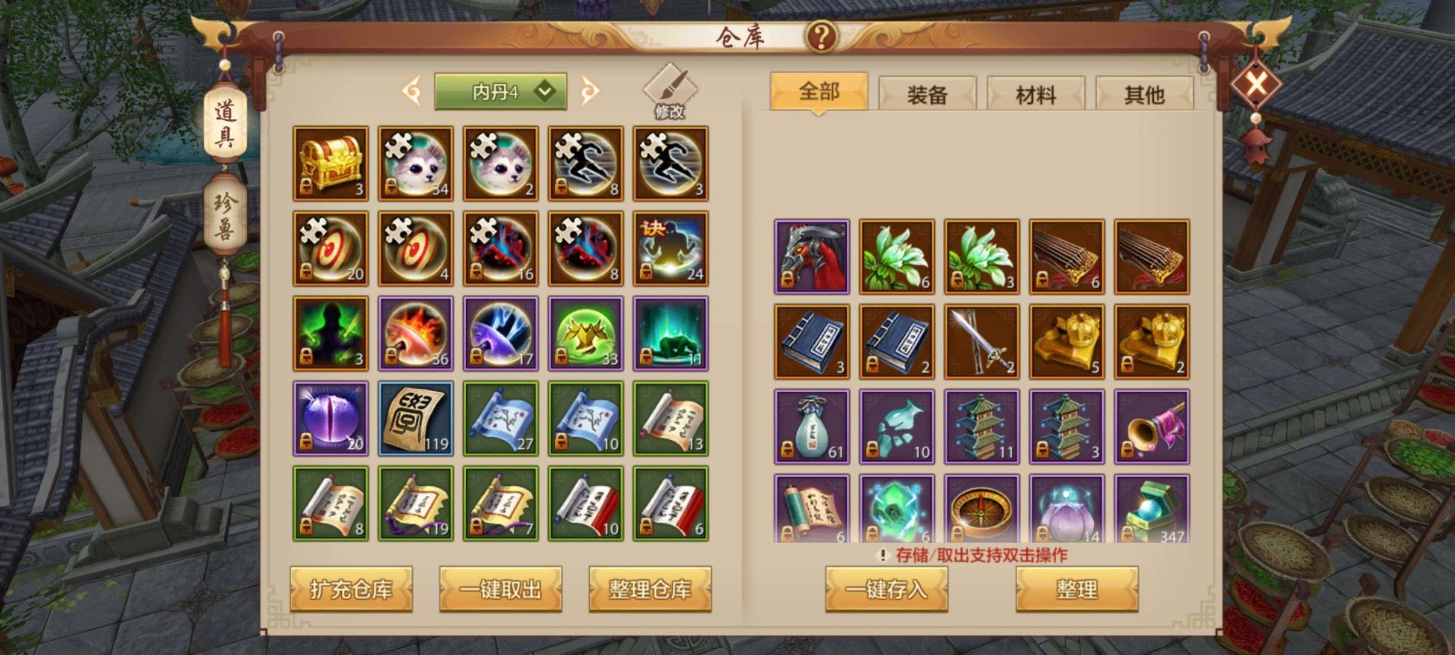This screenshot has width=1455, height=655.
Task: Select the golden treasure chest item
Action: pos(330,163)
